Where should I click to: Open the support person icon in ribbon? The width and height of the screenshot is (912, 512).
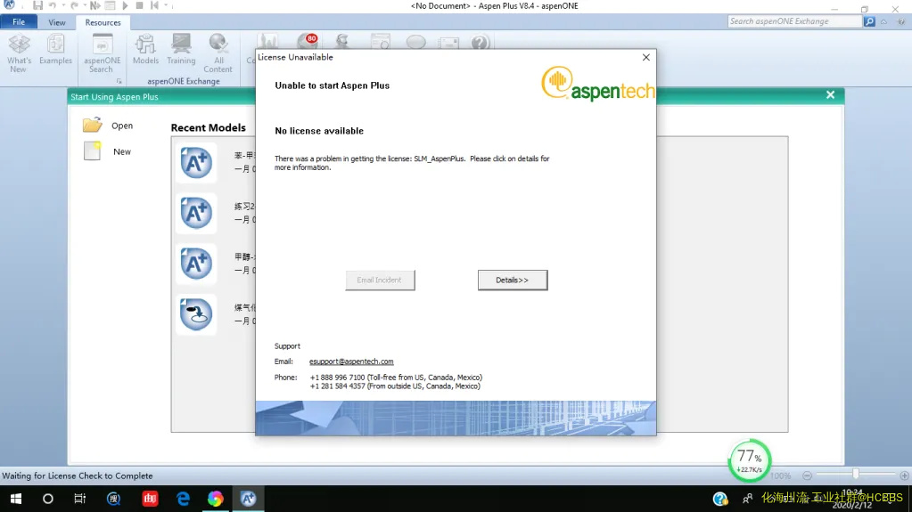[342, 42]
